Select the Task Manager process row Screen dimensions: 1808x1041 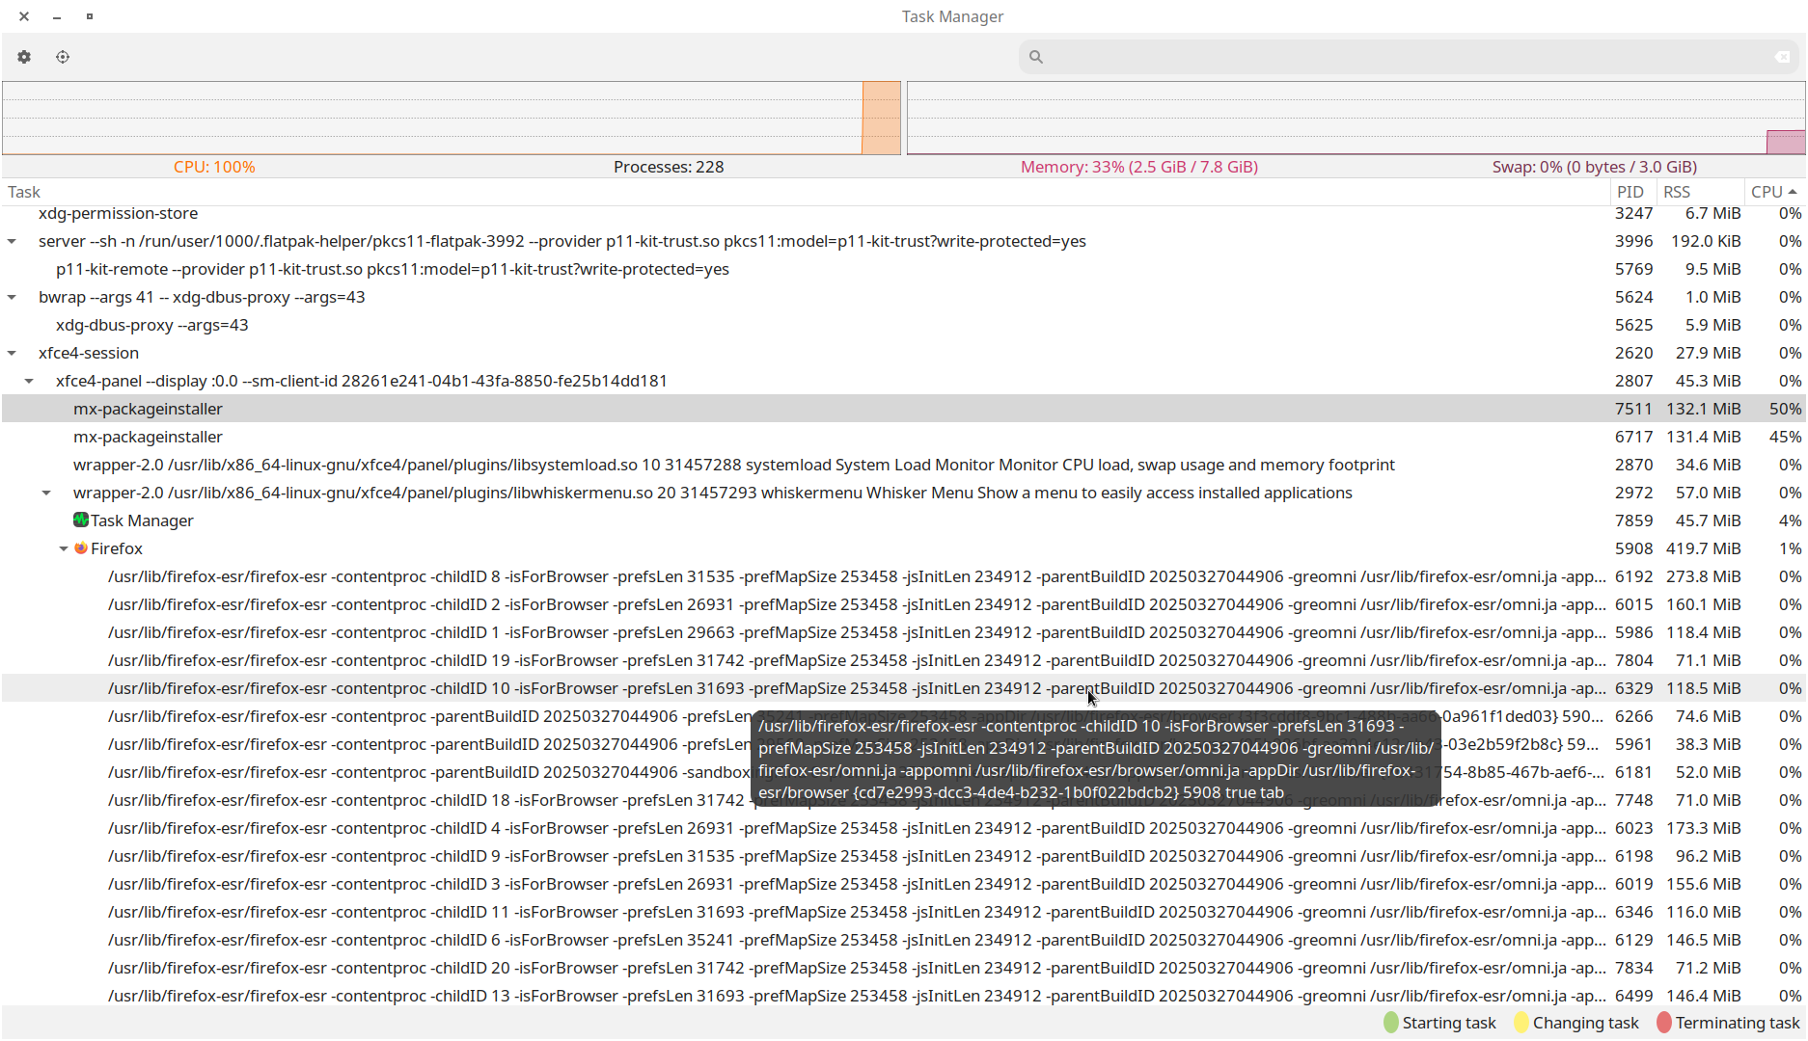click(x=903, y=520)
